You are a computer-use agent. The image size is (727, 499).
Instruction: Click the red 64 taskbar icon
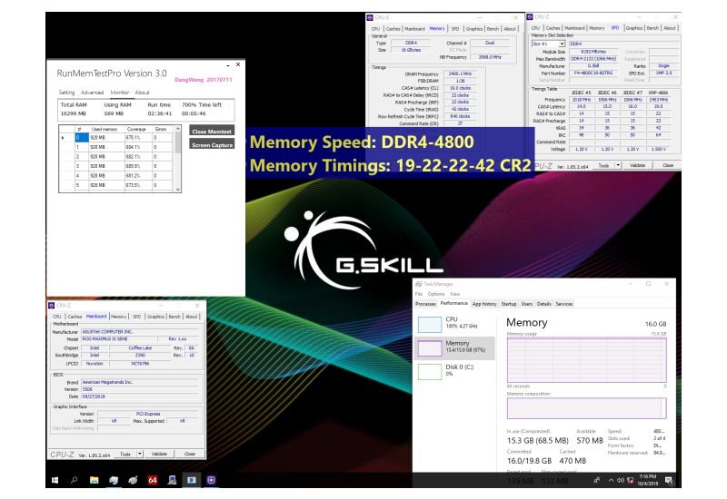(x=153, y=479)
